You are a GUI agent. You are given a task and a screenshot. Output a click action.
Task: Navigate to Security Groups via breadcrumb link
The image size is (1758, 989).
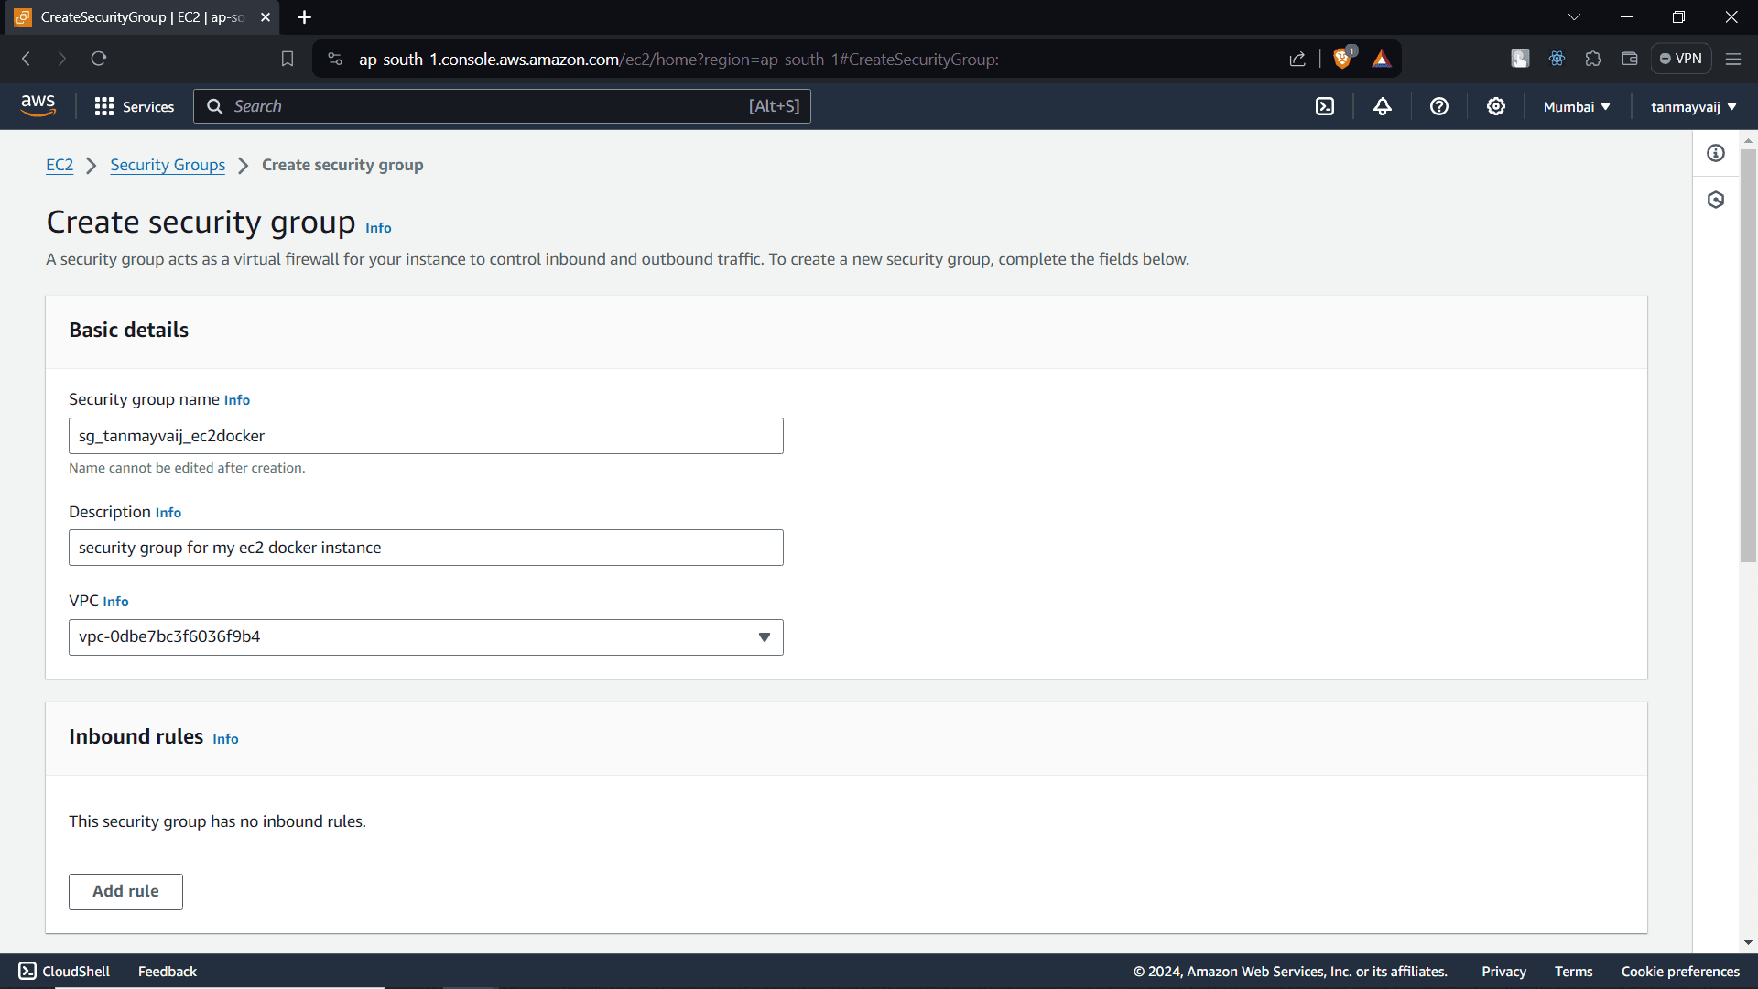(167, 165)
